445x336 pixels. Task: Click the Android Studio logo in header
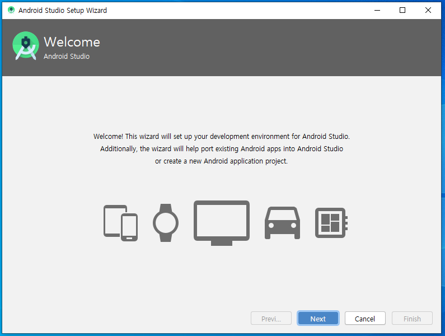[26, 45]
